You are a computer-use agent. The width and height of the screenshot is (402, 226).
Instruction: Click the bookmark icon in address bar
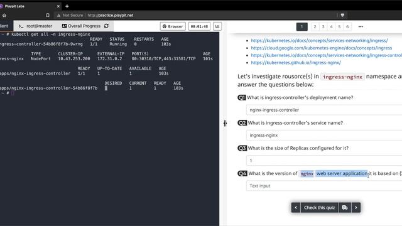48,15
